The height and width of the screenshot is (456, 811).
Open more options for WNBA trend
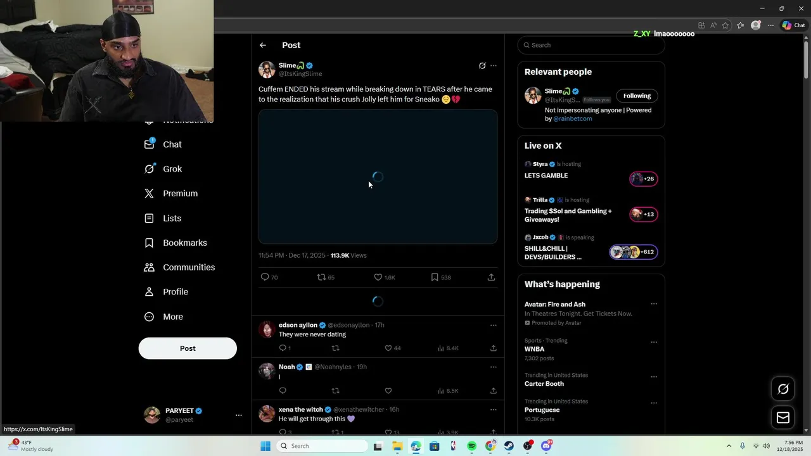pyautogui.click(x=654, y=342)
